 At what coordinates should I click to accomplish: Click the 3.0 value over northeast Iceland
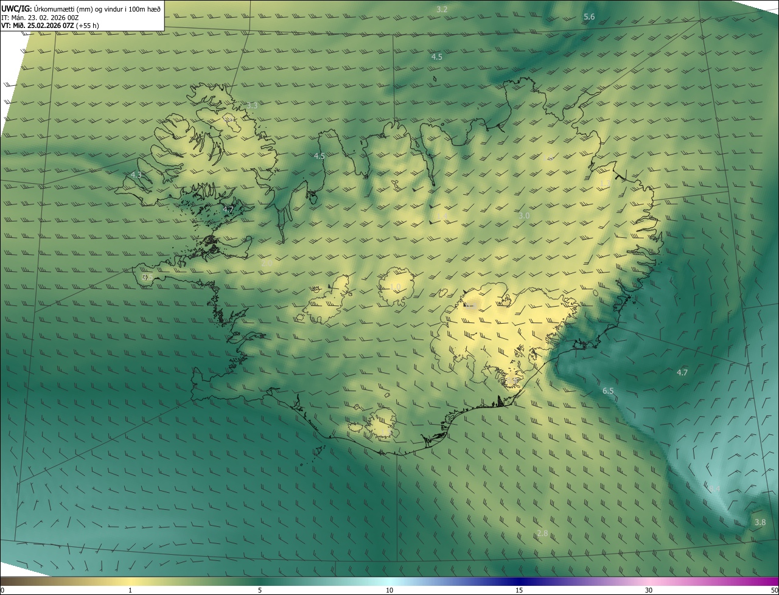pyautogui.click(x=524, y=215)
